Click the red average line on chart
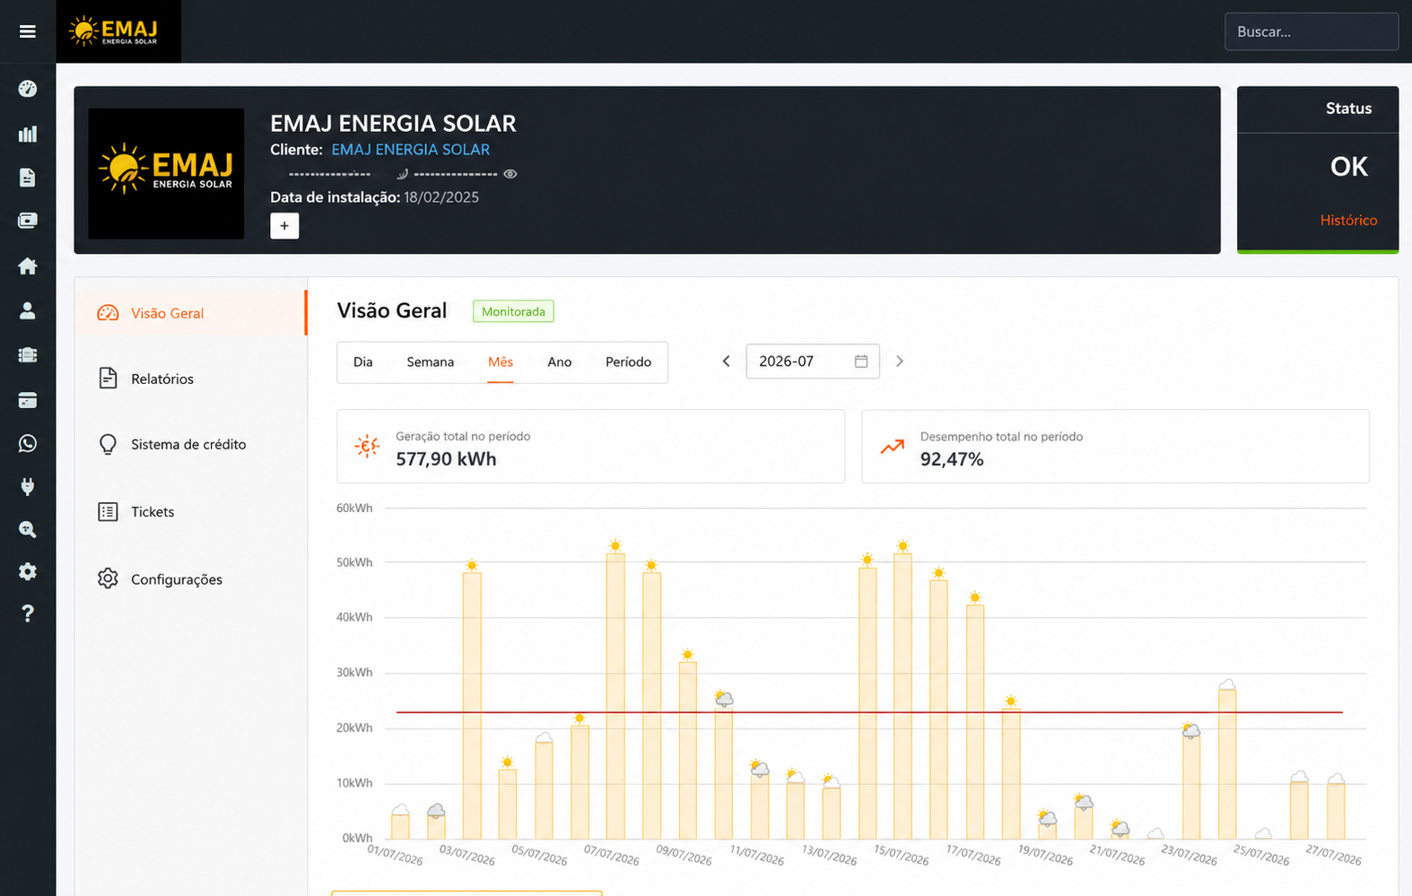1412x896 pixels. (869, 712)
